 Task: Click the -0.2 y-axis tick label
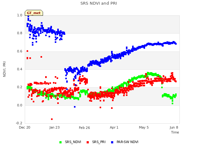[x=19, y=123]
